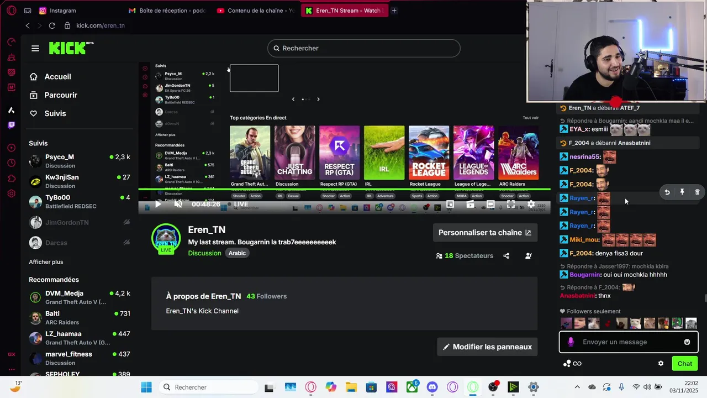Viewport: 707px width, 398px height.
Task: Open a new browser tab with plus
Action: click(x=394, y=11)
